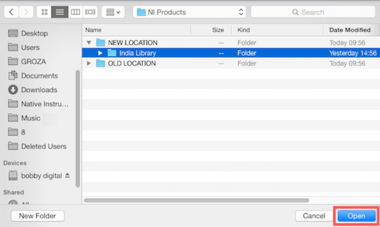
Task: Switch to list view
Action: [60, 12]
